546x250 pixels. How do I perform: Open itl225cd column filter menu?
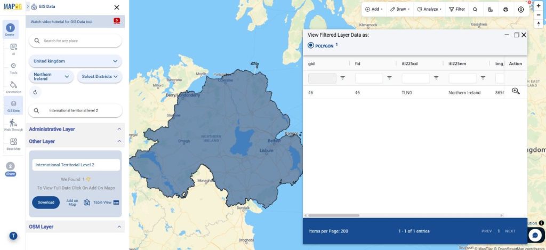[436, 78]
